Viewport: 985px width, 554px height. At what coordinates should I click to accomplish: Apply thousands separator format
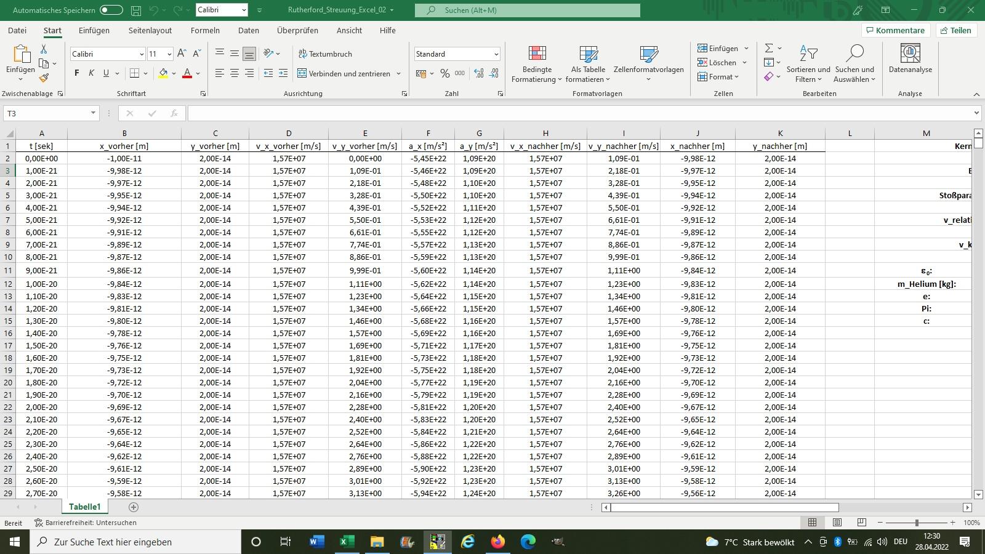tap(460, 73)
